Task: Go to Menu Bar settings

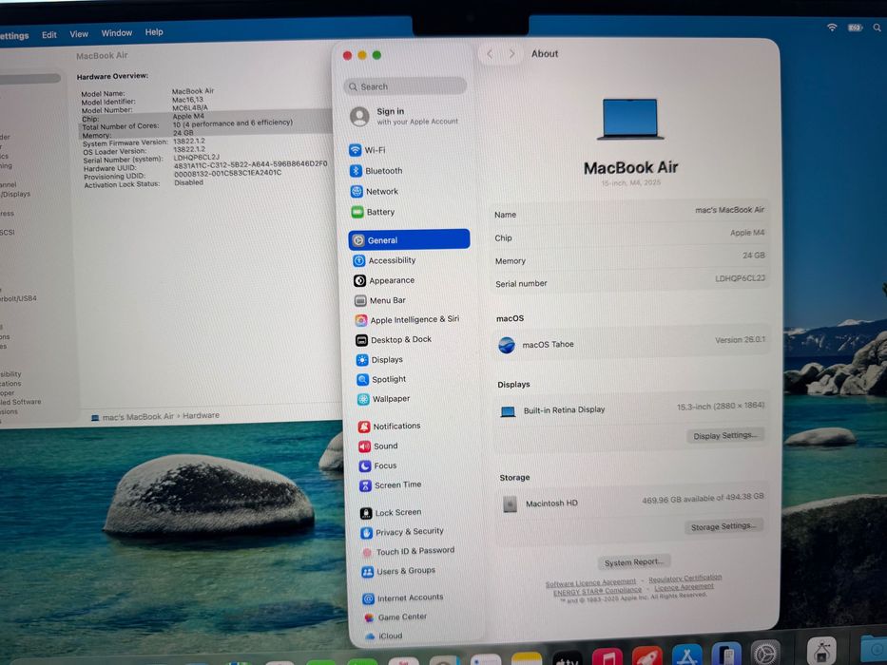Action: 380,300
